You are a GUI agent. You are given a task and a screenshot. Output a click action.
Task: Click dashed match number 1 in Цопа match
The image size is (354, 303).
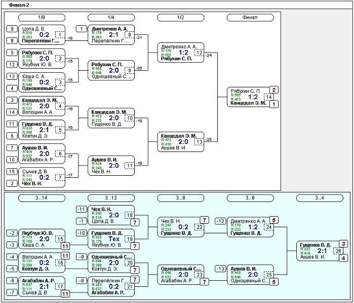click(x=60, y=35)
